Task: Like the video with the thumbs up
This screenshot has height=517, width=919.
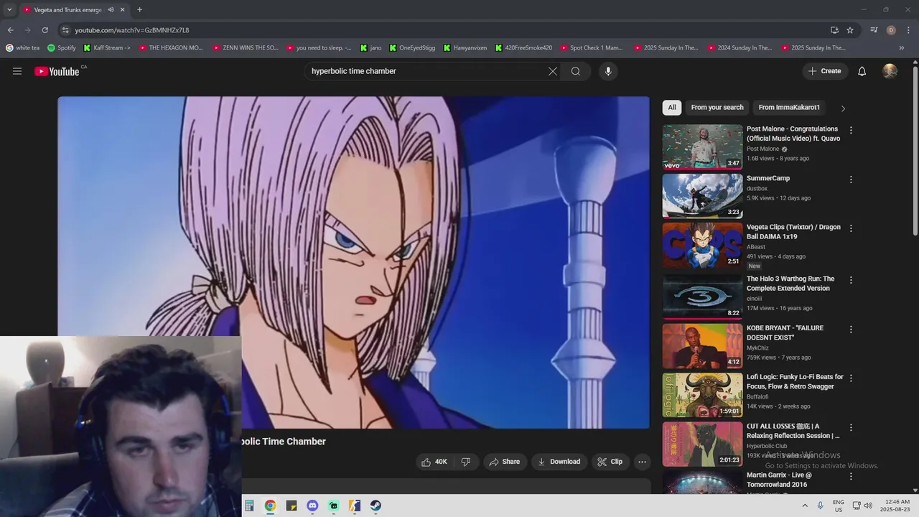Action: pyautogui.click(x=435, y=462)
